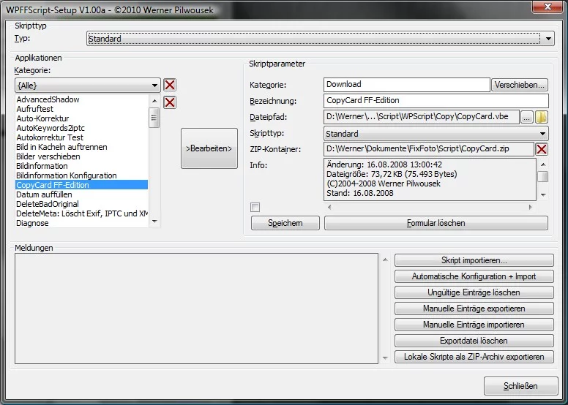
Task: Click the Info horizontal scroll right arrow
Action: pos(531,207)
